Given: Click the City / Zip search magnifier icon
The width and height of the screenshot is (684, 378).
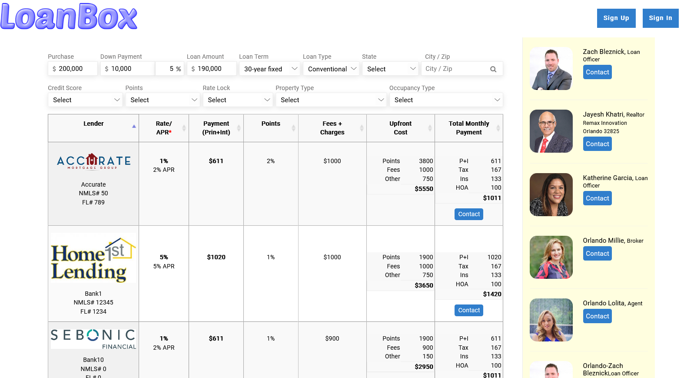Looking at the screenshot, I should click(493, 69).
